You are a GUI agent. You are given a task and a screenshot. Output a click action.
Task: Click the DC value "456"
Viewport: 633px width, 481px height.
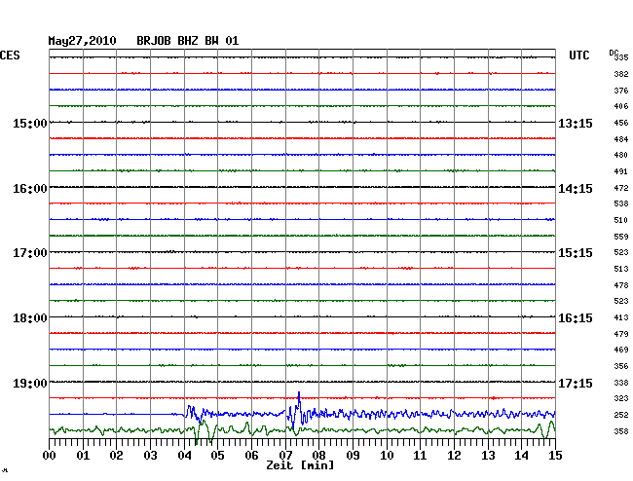pos(621,123)
